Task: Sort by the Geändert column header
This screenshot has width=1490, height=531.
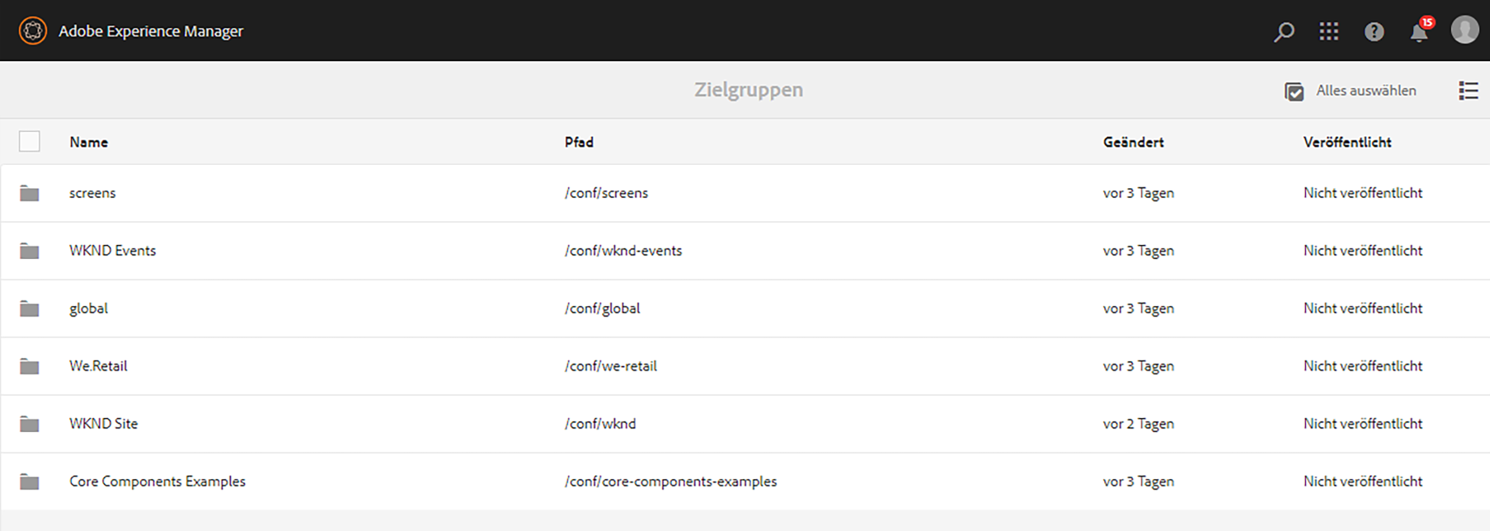Action: point(1133,142)
